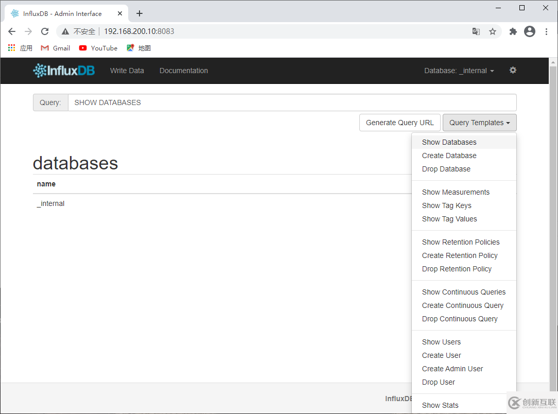The width and height of the screenshot is (558, 414).
Task: Collapse the Query Templates dropdown
Action: 479,123
